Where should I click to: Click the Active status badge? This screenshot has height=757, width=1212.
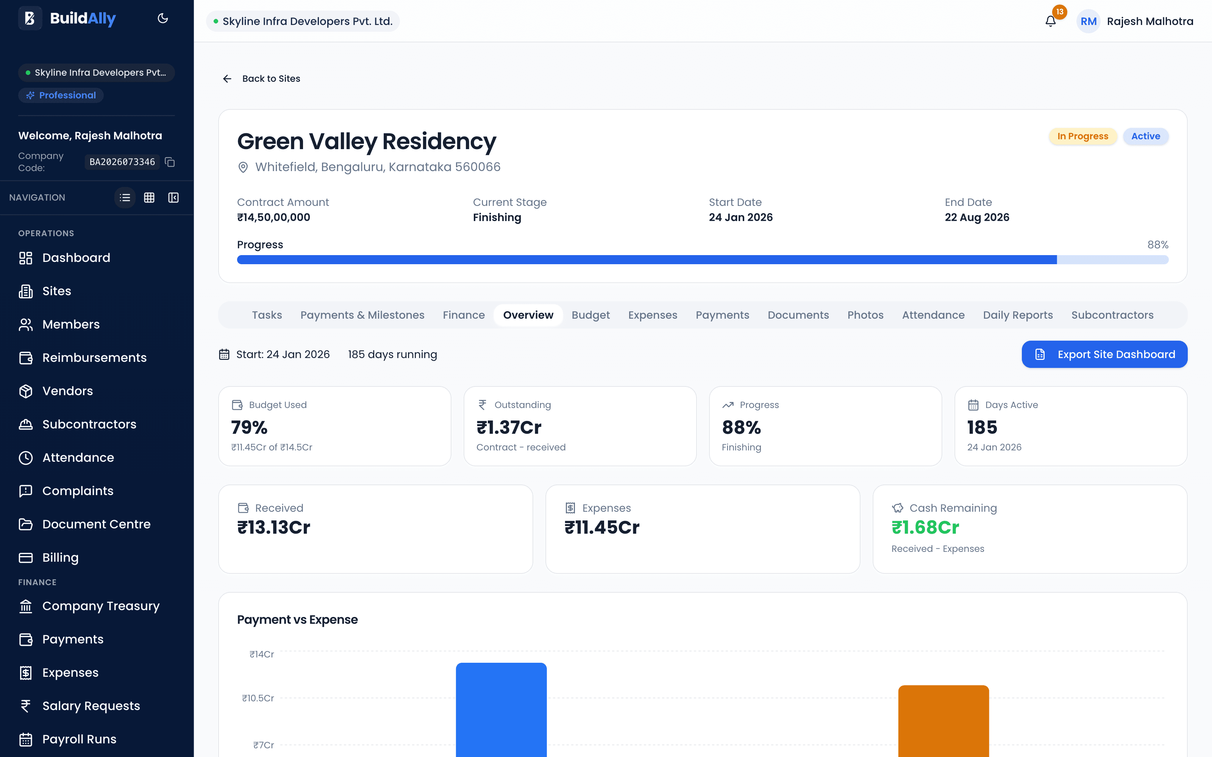pos(1145,136)
